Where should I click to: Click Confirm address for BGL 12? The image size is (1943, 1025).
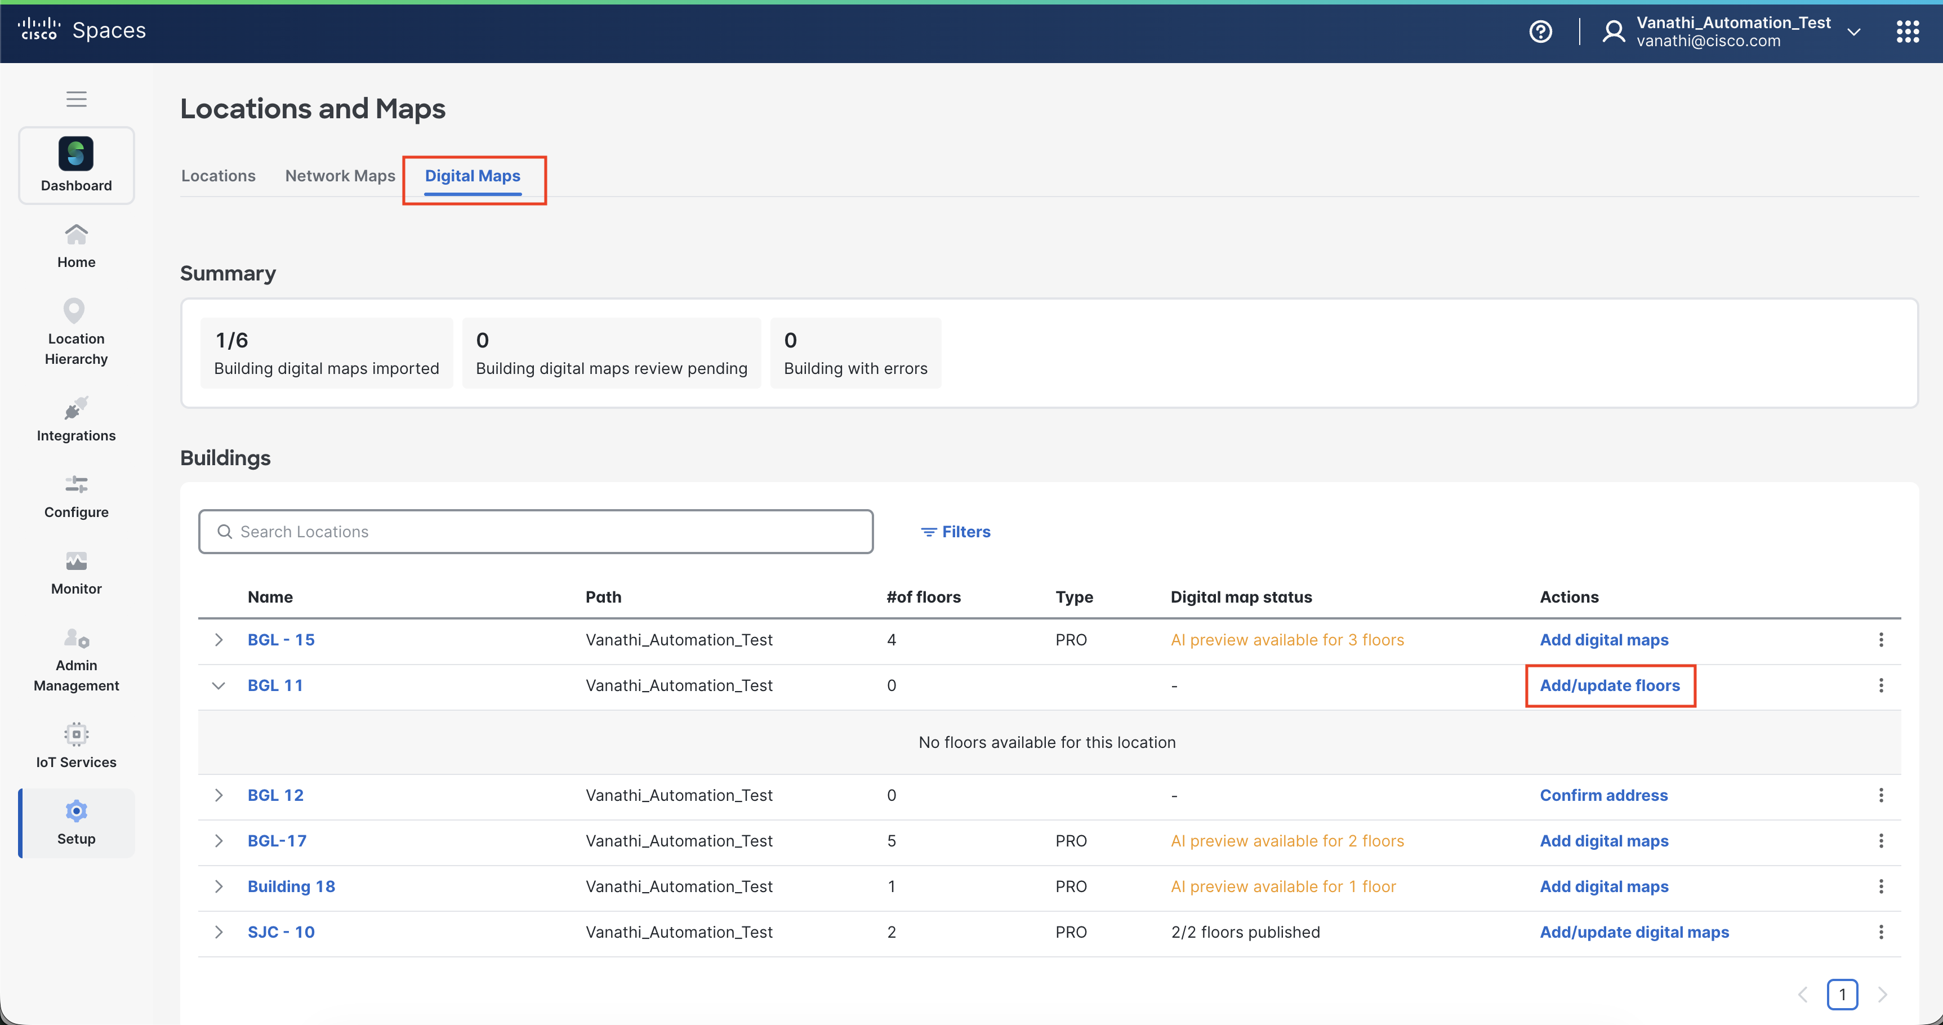[1603, 795]
